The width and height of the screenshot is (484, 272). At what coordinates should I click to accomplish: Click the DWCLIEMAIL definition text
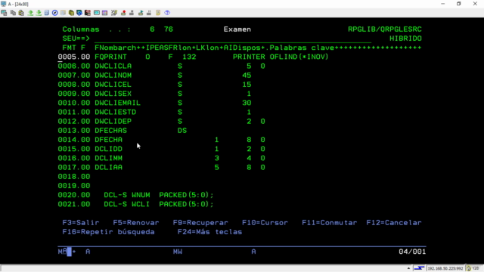pyautogui.click(x=118, y=103)
